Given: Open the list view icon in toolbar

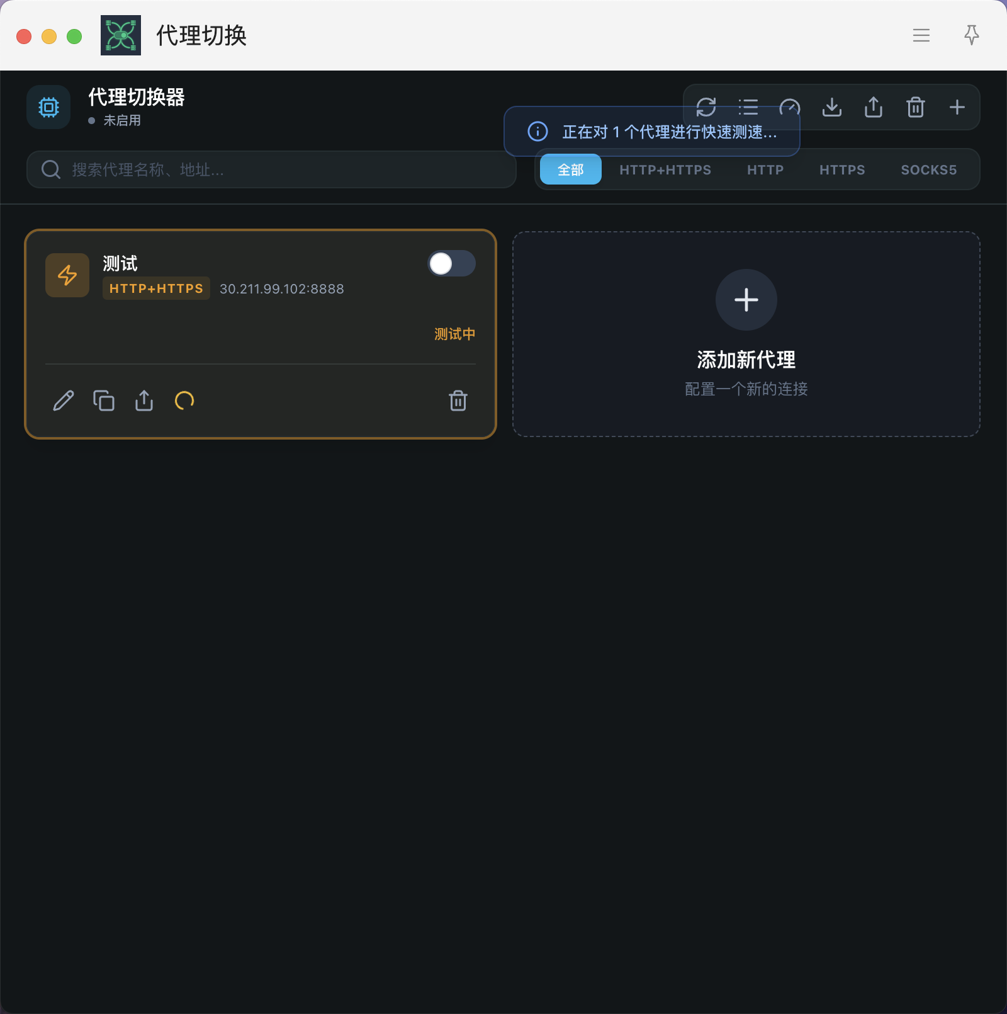Looking at the screenshot, I should (x=748, y=106).
